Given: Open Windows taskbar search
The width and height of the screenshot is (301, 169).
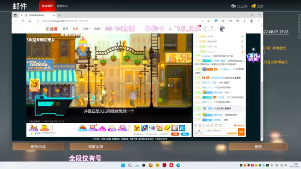Looking at the screenshot, I should pos(130,165).
